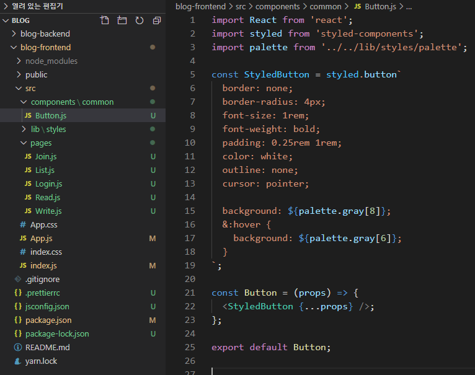Open yarn.lock file

coord(82,361)
